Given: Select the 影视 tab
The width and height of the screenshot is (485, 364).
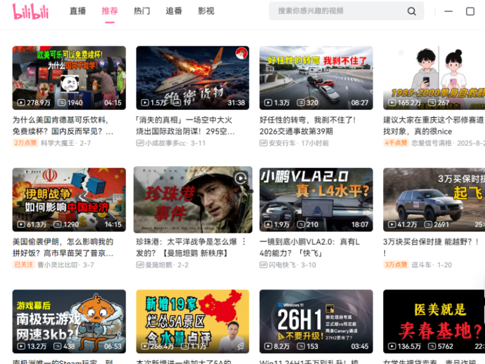Looking at the screenshot, I should (x=206, y=11).
